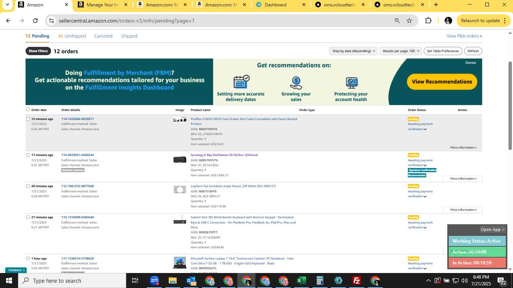Viewport: 513px width, 288px height.
Task: Open FileZilla from the taskbar
Action: click(x=356, y=280)
